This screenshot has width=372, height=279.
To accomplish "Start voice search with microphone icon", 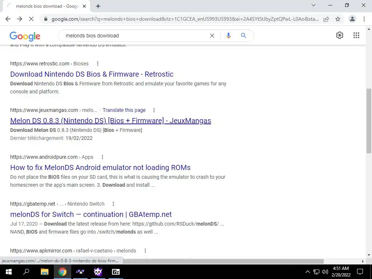I will (x=229, y=36).
